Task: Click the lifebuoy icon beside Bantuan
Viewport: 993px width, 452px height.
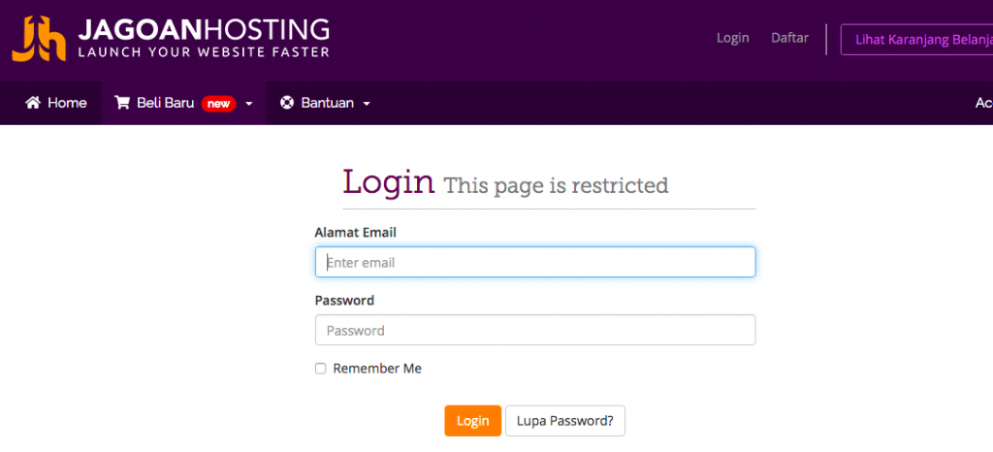Action: [x=287, y=103]
